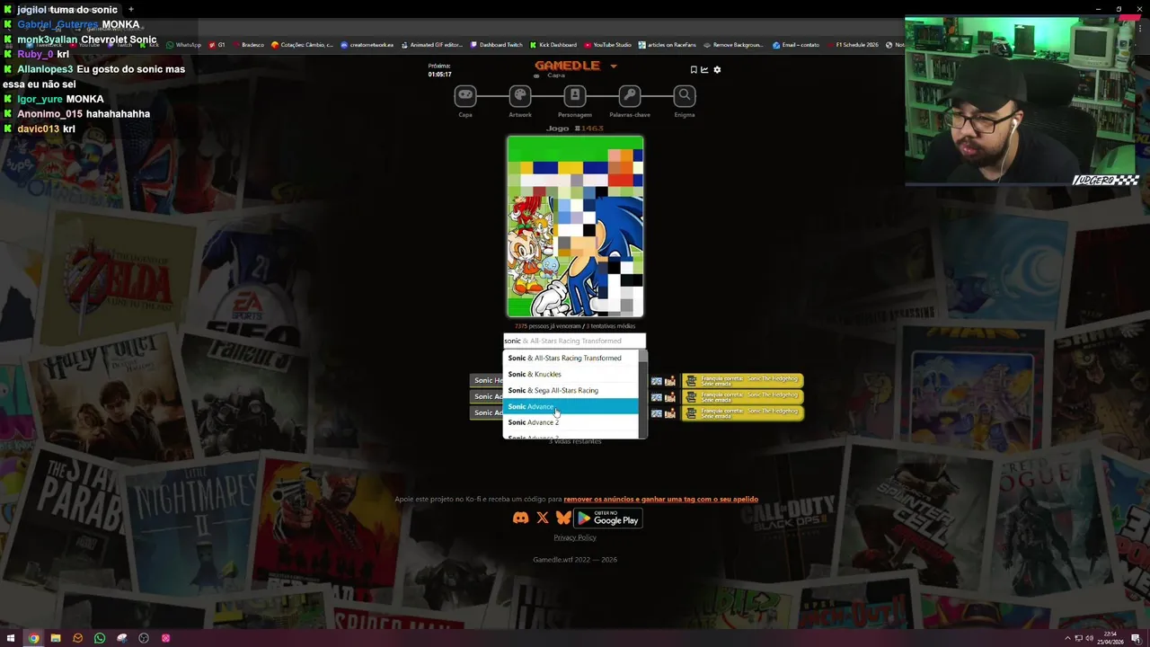The width and height of the screenshot is (1150, 647).
Task: Open the Enigma magnifier mode
Action: coord(685,95)
